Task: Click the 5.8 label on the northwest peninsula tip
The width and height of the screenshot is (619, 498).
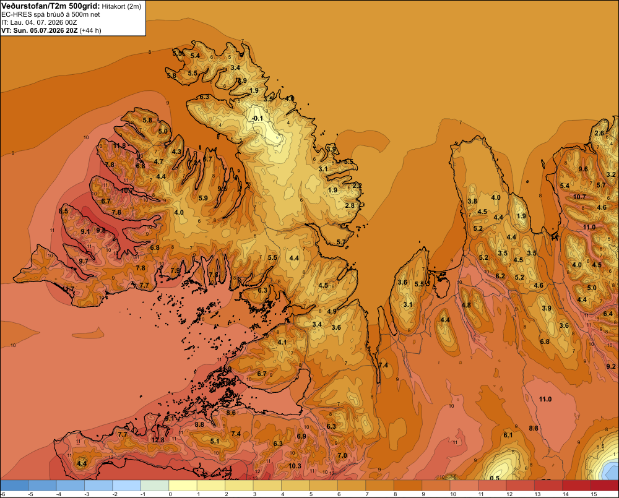Action: pos(171,75)
